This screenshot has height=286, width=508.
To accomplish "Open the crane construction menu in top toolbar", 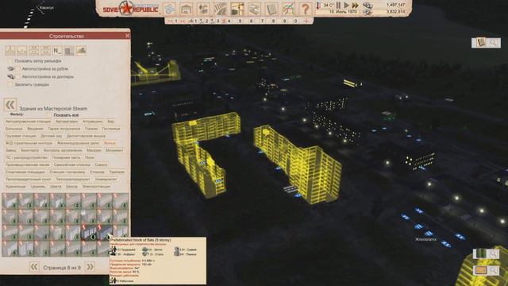I will tap(237, 9).
